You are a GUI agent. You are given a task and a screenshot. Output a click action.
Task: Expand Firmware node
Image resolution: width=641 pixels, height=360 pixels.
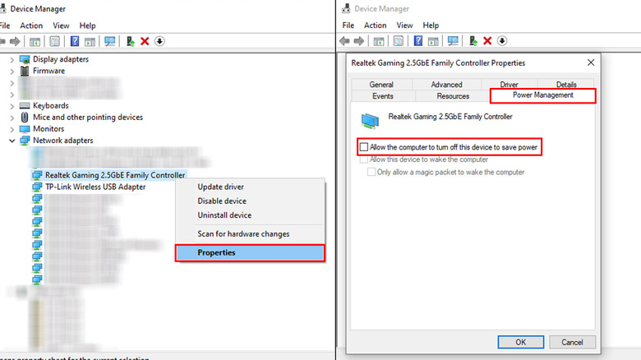[x=12, y=72]
